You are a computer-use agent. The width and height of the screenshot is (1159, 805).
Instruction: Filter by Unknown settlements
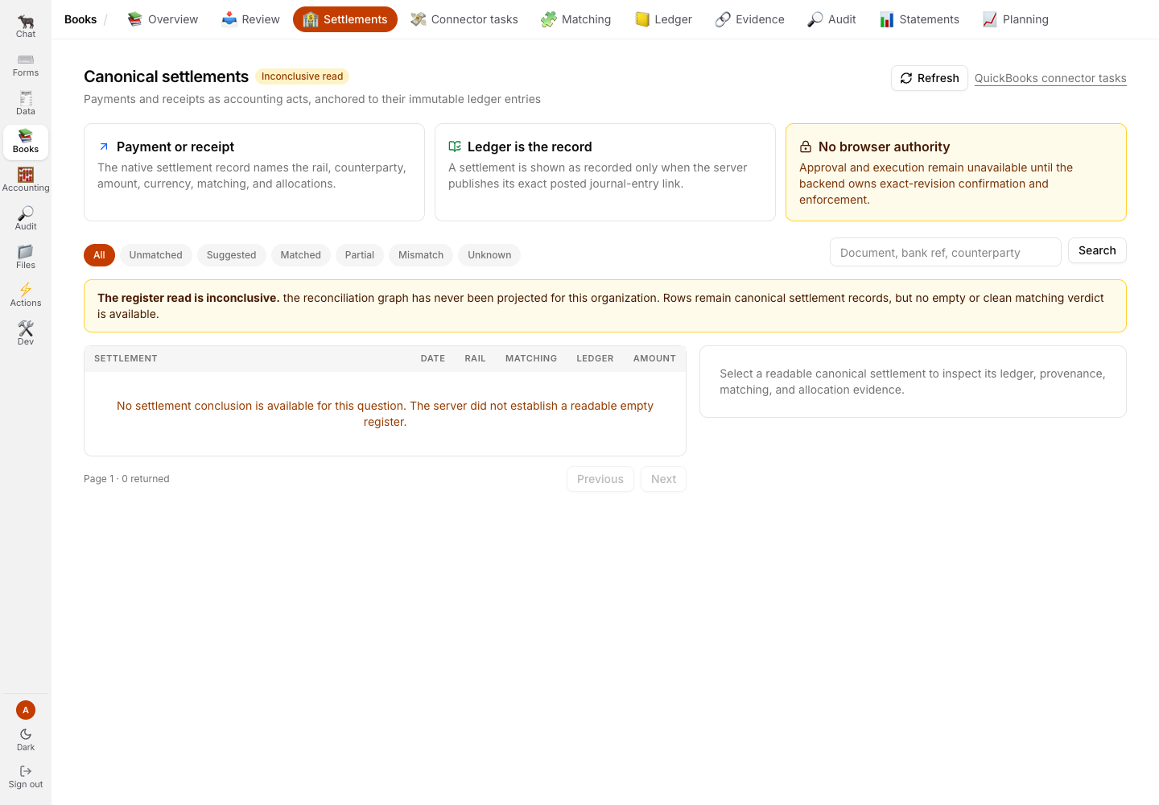[489, 255]
